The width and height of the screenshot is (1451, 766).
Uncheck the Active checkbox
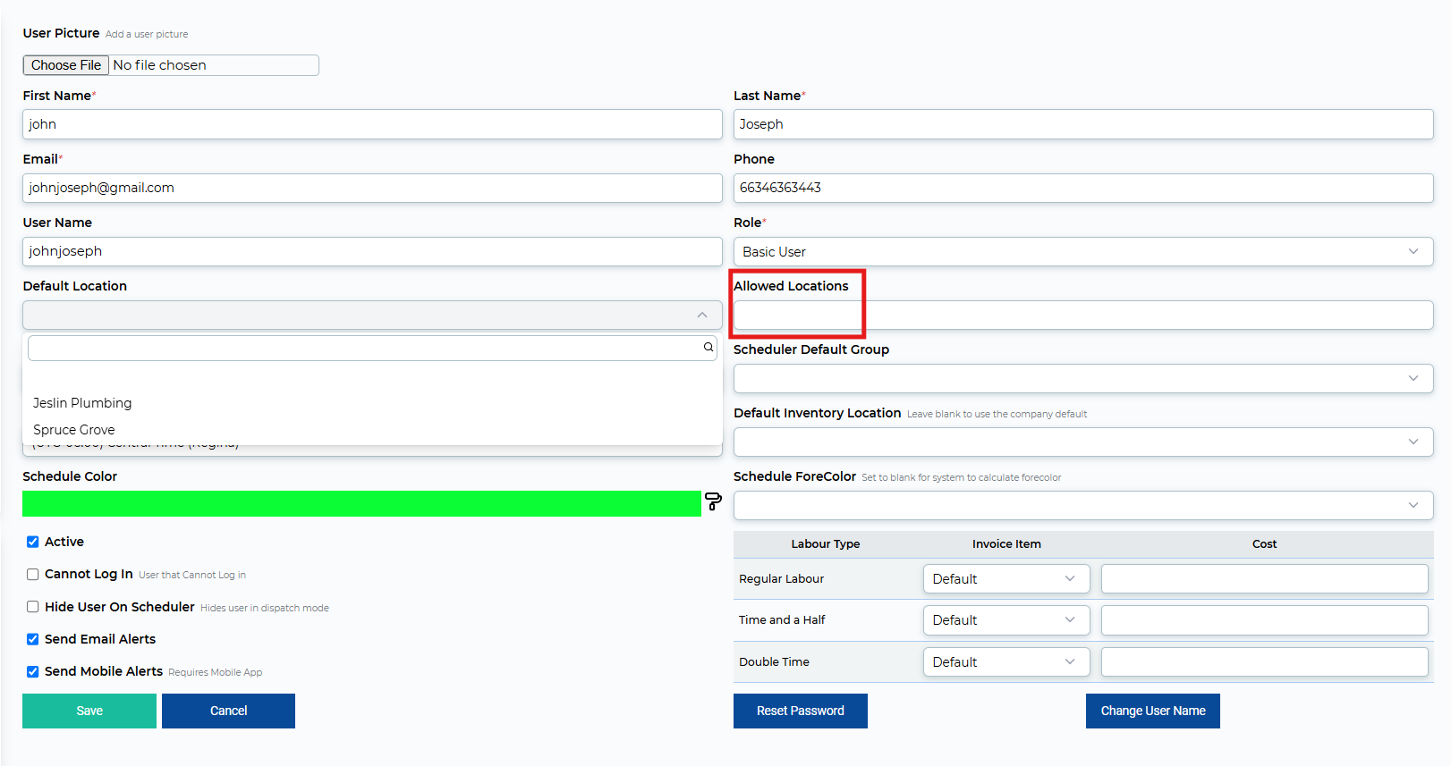point(32,542)
